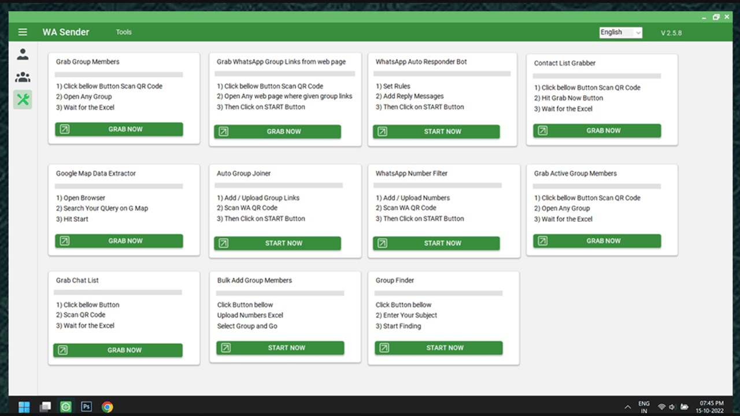The width and height of the screenshot is (740, 416).
Task: Click the Photoshop icon in the taskbar
Action: 87,407
